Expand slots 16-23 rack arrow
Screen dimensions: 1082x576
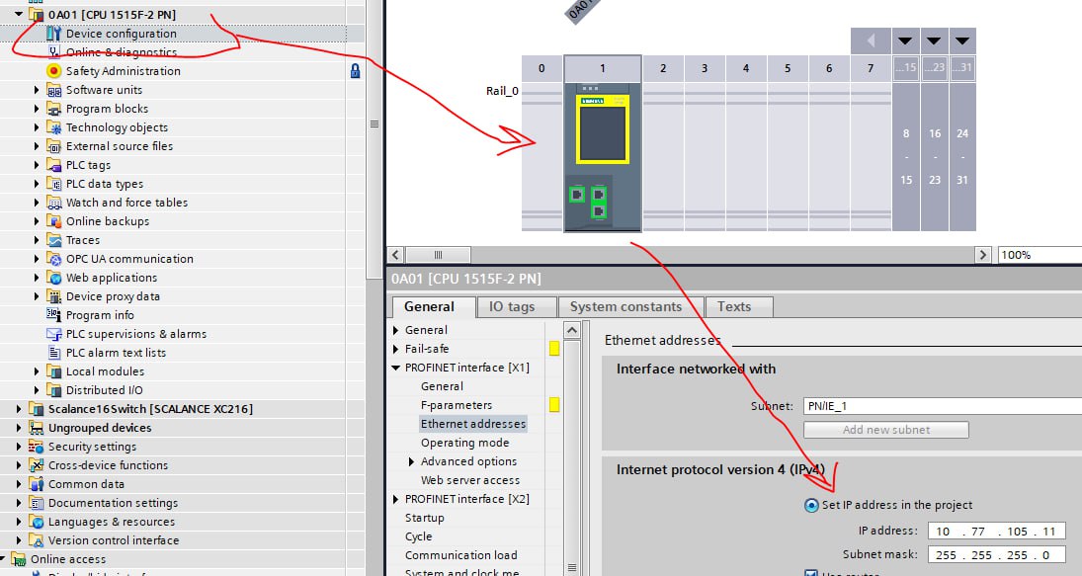(934, 41)
